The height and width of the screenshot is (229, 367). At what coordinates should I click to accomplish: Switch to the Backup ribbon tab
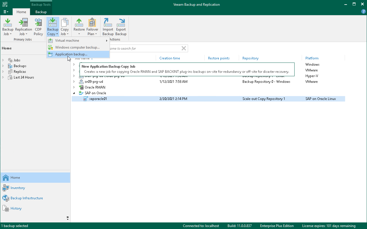[x=41, y=12]
